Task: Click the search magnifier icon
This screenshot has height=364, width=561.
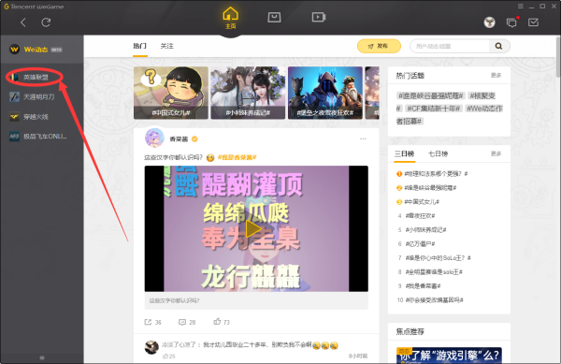Action: (x=498, y=46)
